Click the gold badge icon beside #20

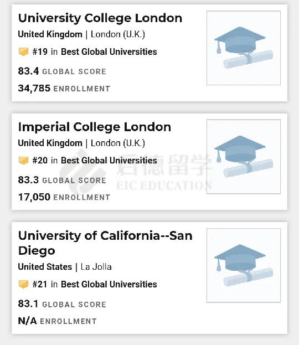point(23,161)
